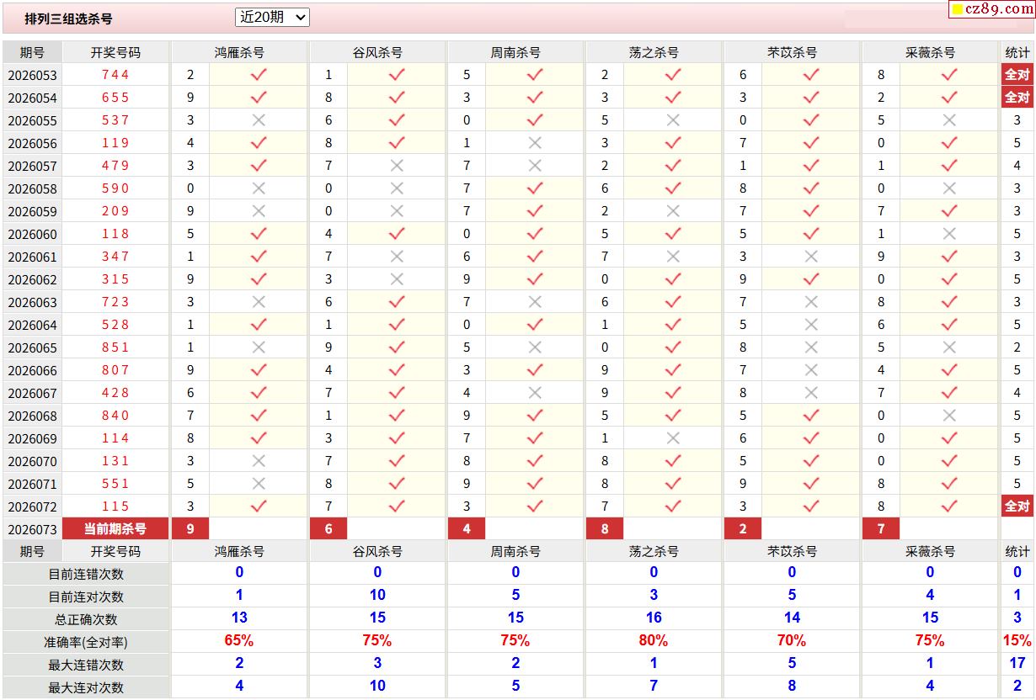Click the 谷风杀号 cross icon in row 2026057

tap(397, 166)
